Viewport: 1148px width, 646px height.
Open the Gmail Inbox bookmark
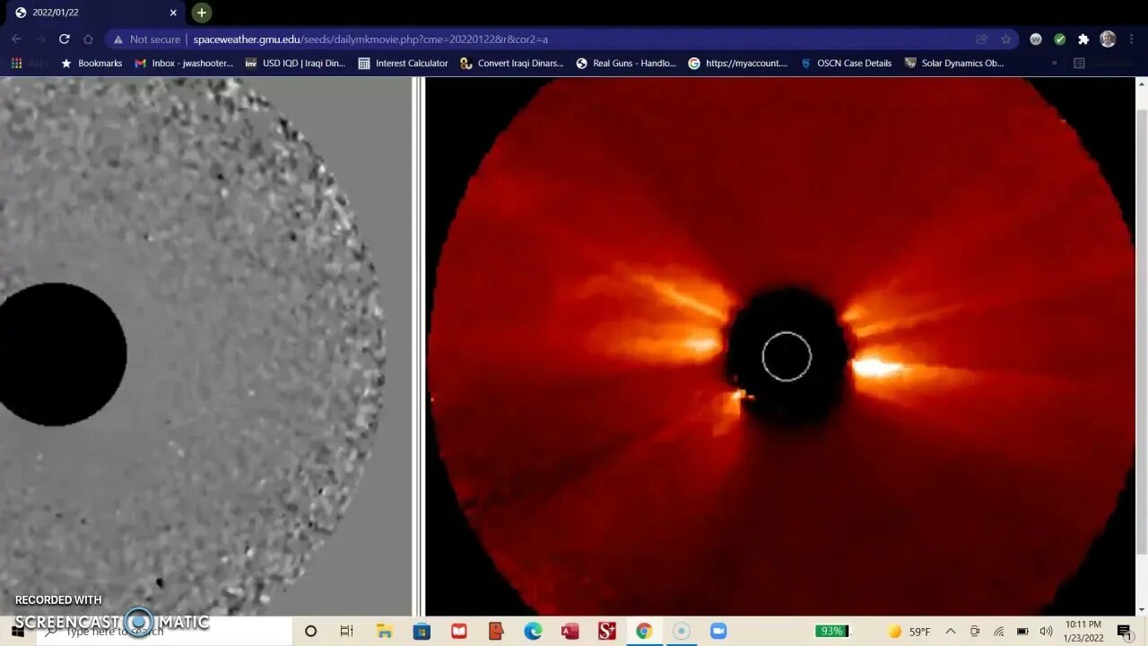pyautogui.click(x=184, y=63)
